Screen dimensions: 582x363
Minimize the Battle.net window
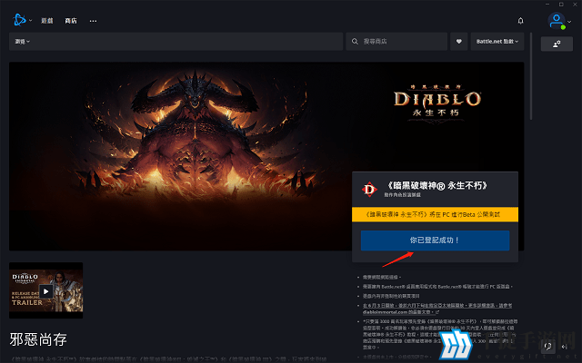click(547, 4)
